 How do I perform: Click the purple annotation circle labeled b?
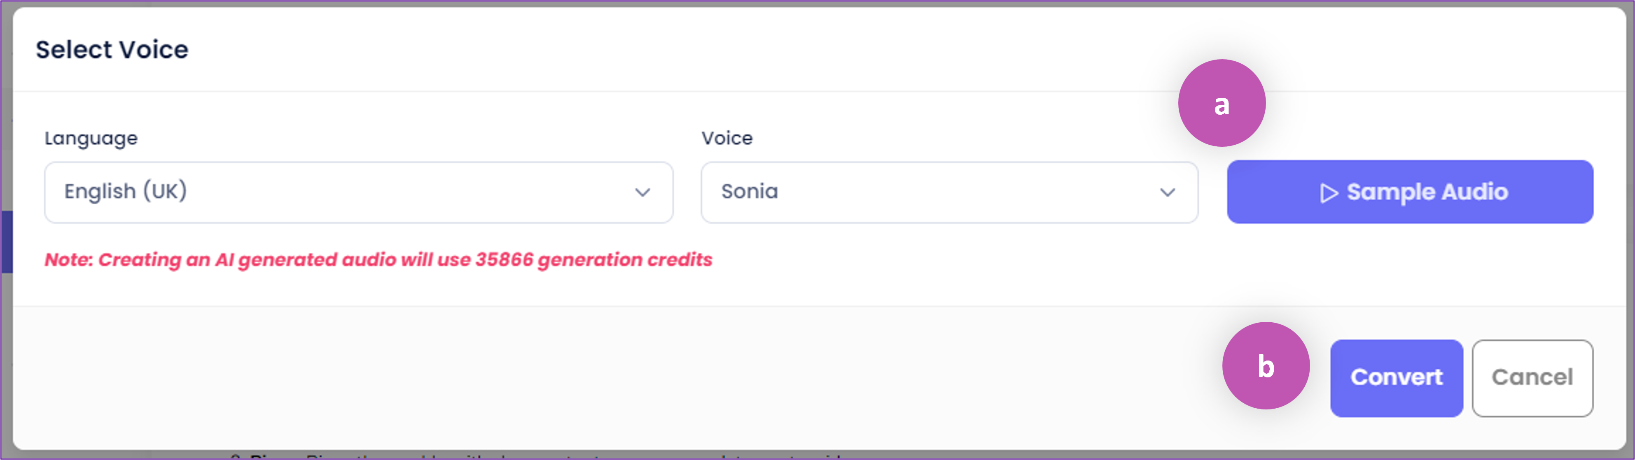[x=1266, y=365]
